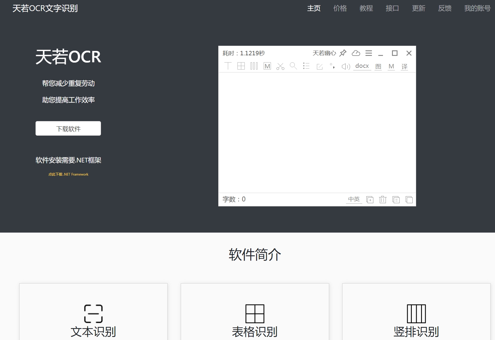Click the 表格识别 card title
Viewport: 495px width, 340px height.
click(255, 332)
